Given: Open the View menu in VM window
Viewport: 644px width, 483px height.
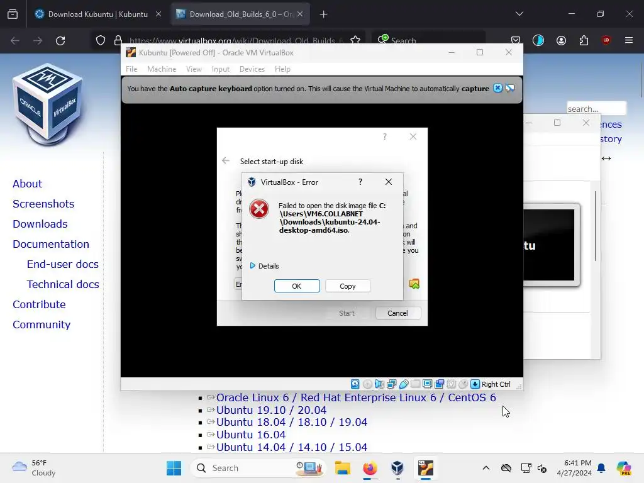Looking at the screenshot, I should click(x=194, y=69).
